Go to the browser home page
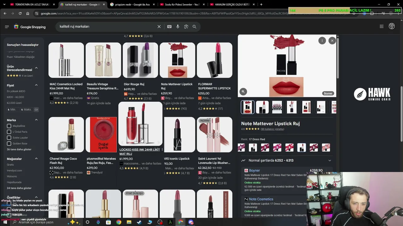 (28, 13)
